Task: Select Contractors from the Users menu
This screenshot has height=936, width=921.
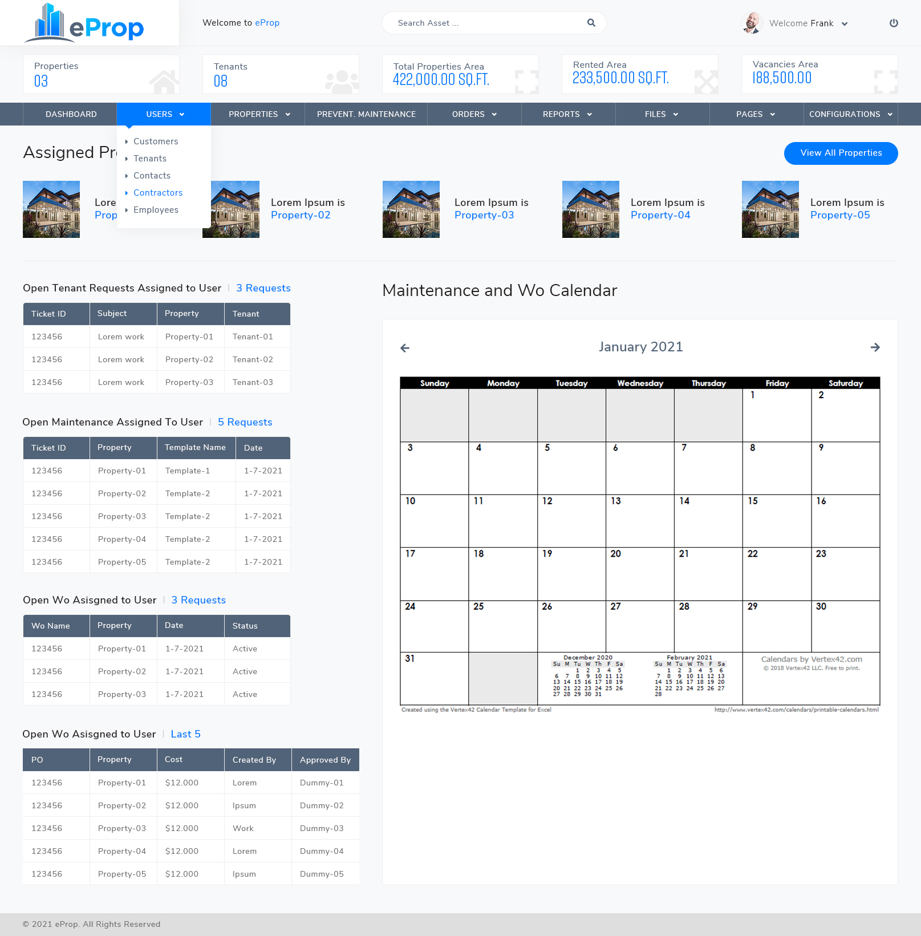Action: [158, 193]
